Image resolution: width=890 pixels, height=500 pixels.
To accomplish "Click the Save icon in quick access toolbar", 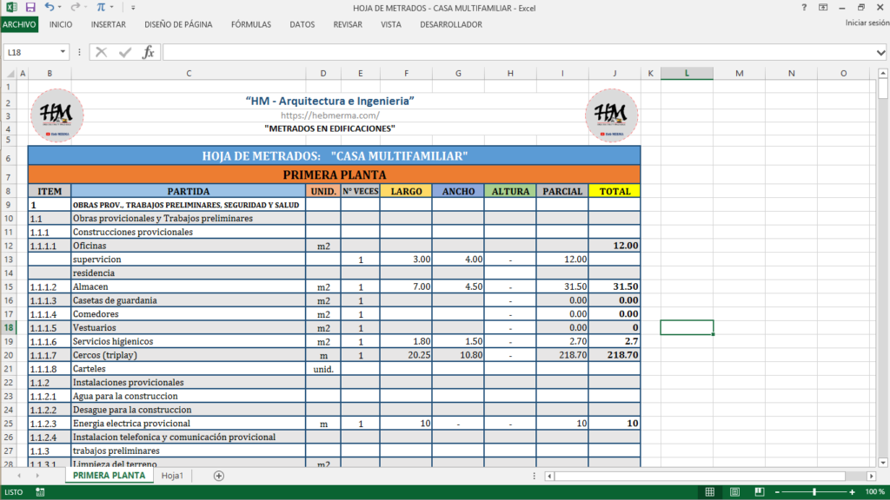I will pos(30,7).
